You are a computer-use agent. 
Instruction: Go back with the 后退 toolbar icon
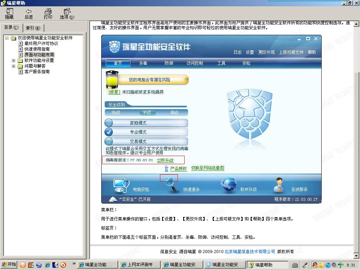coord(28,14)
